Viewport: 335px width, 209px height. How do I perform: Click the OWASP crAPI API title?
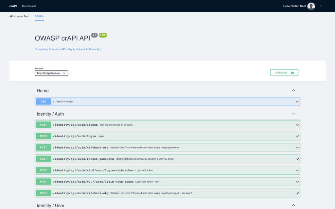(62, 38)
